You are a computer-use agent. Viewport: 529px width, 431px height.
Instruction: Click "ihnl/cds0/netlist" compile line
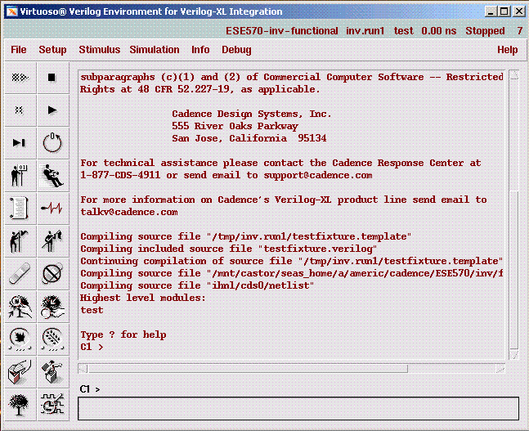click(197, 286)
